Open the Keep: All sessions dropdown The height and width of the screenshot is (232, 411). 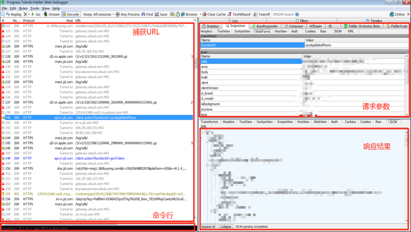coord(99,14)
